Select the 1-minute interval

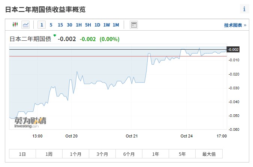coord(42,25)
